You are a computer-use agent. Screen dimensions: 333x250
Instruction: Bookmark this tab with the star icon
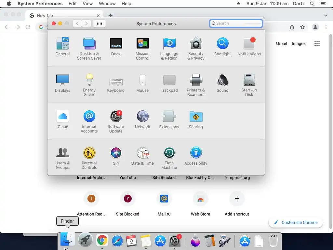pos(302,27)
